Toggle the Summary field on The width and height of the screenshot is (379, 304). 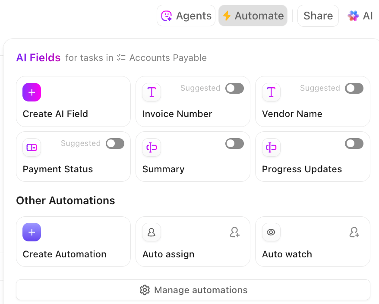234,143
